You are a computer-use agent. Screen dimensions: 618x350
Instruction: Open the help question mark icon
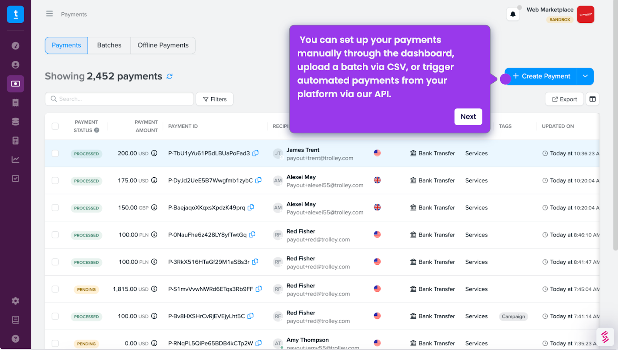15,339
